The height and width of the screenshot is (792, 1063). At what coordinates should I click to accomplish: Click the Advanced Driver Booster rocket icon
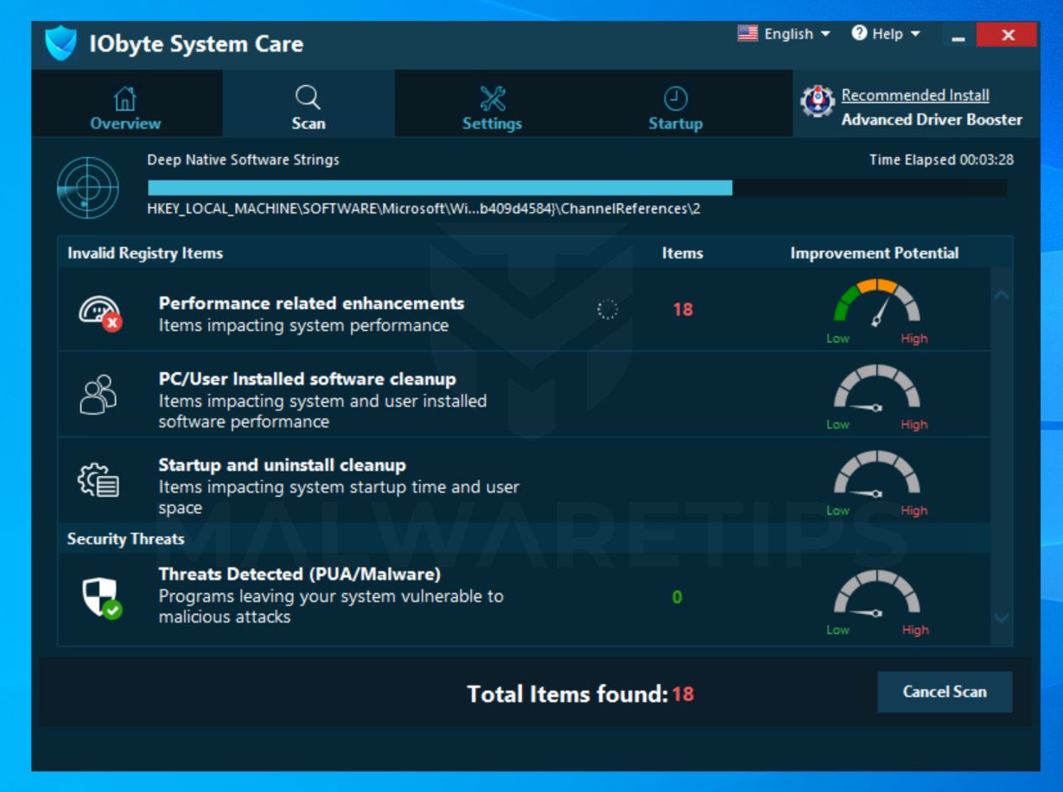tap(817, 103)
